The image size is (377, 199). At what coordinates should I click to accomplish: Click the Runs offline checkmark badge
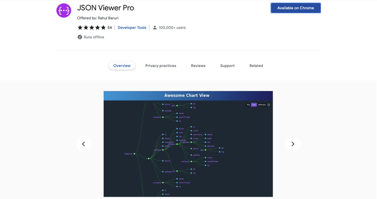click(80, 37)
